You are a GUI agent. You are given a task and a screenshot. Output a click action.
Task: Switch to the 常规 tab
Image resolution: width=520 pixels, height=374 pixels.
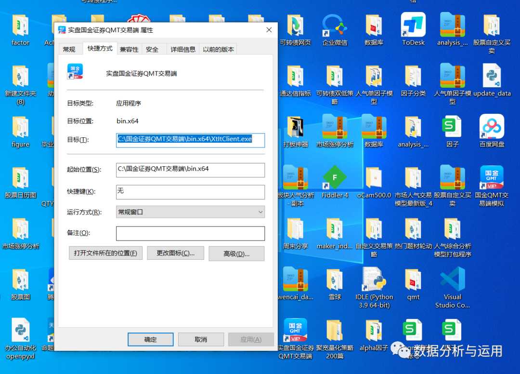click(x=69, y=50)
